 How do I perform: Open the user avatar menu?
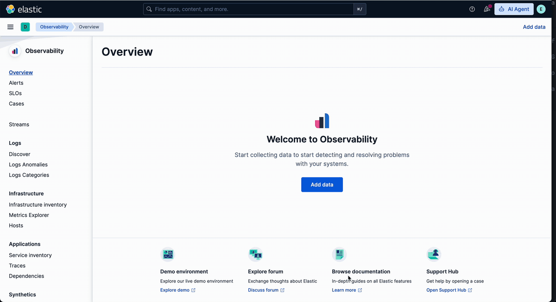tap(541, 9)
